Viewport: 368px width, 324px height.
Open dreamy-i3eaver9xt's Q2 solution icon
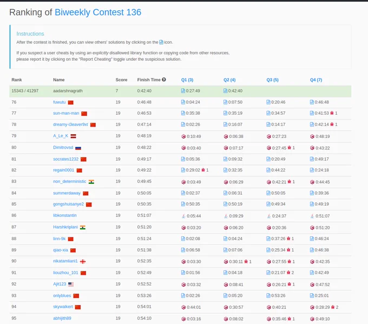[x=225, y=124]
